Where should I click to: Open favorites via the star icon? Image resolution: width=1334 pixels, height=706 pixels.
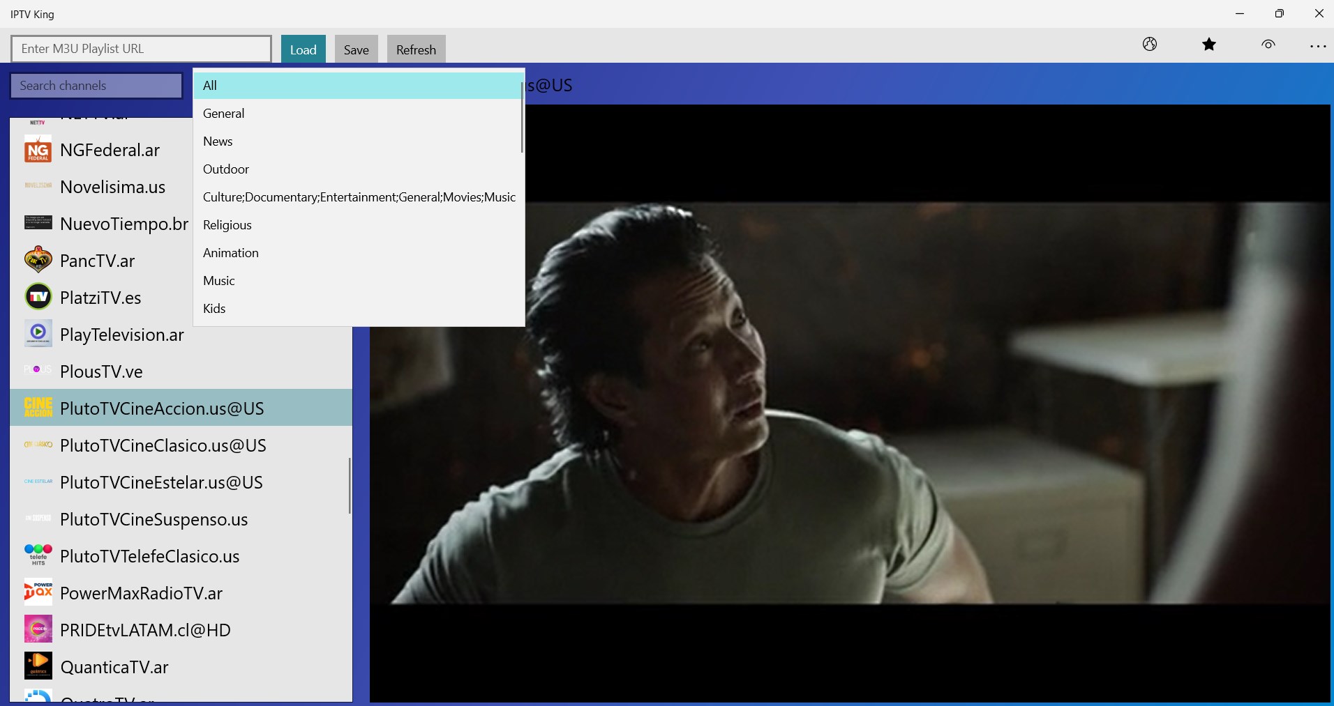[x=1209, y=45]
